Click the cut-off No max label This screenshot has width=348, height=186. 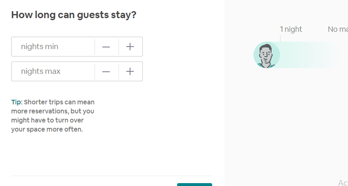click(338, 29)
